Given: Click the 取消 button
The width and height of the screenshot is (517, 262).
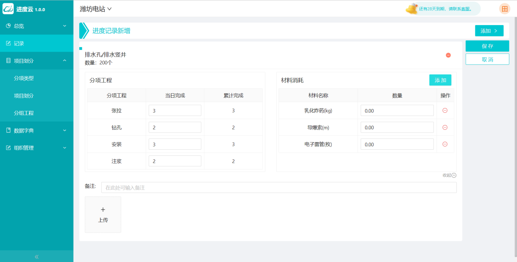Looking at the screenshot, I should [x=487, y=59].
